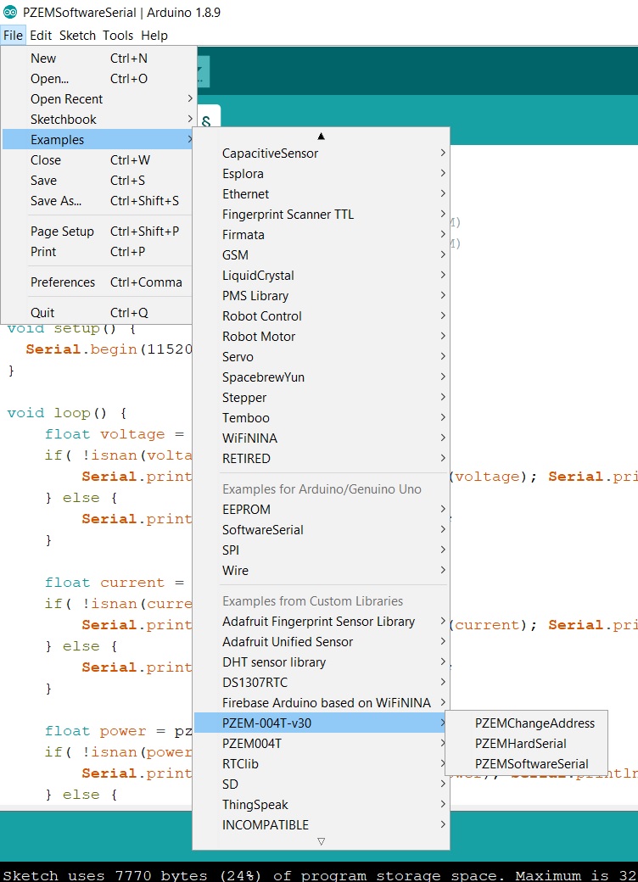This screenshot has height=882, width=638.
Task: Expand SpacebrewYun examples
Action: [x=322, y=377]
